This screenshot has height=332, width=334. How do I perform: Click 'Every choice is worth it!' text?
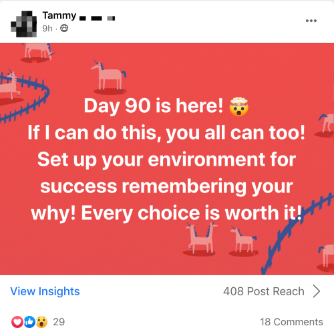(x=191, y=213)
